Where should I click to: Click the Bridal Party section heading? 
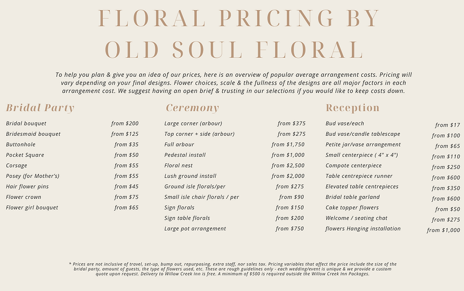(x=40, y=108)
